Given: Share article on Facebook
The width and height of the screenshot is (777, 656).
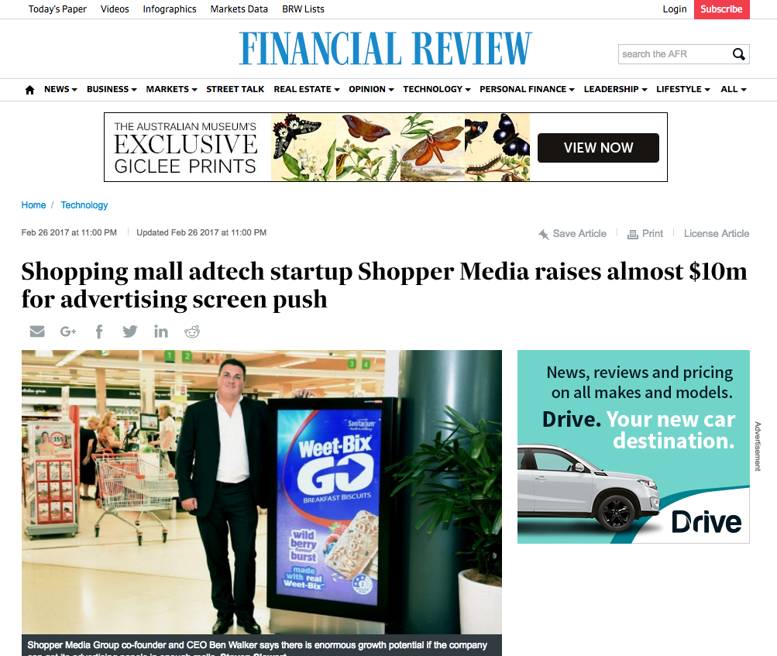Looking at the screenshot, I should tap(99, 331).
